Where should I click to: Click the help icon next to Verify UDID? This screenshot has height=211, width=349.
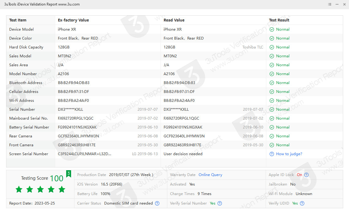pos(302,203)
